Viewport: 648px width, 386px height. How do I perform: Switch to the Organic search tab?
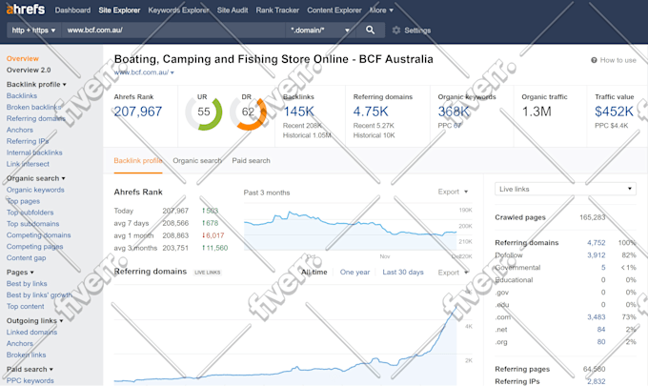tap(197, 160)
